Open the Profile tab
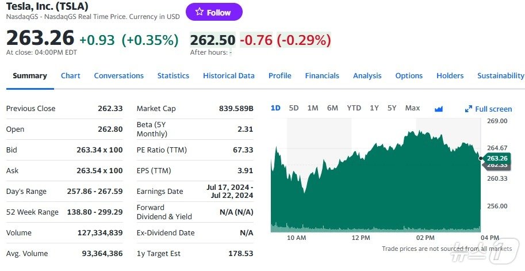The image size is (525, 271). tap(279, 76)
